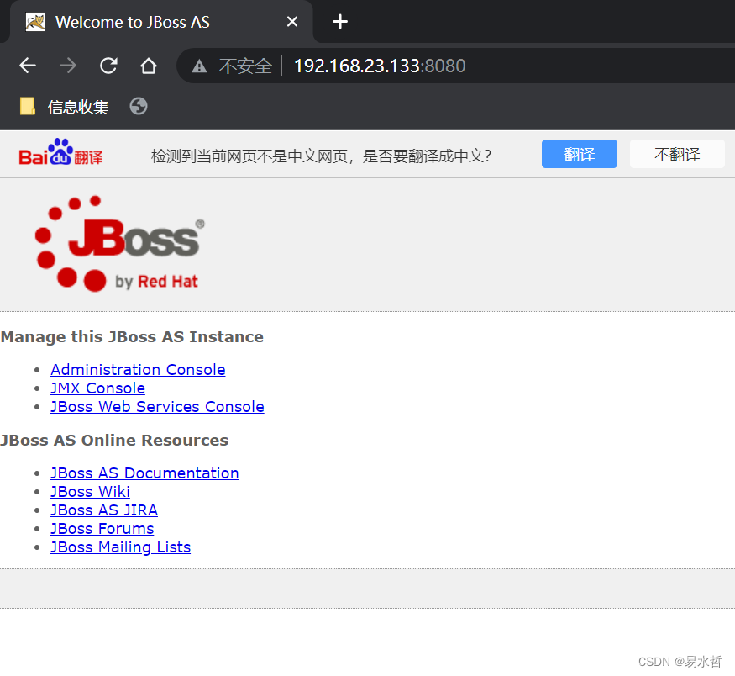Click the Manage this JBoss AS Instance heading

(132, 337)
